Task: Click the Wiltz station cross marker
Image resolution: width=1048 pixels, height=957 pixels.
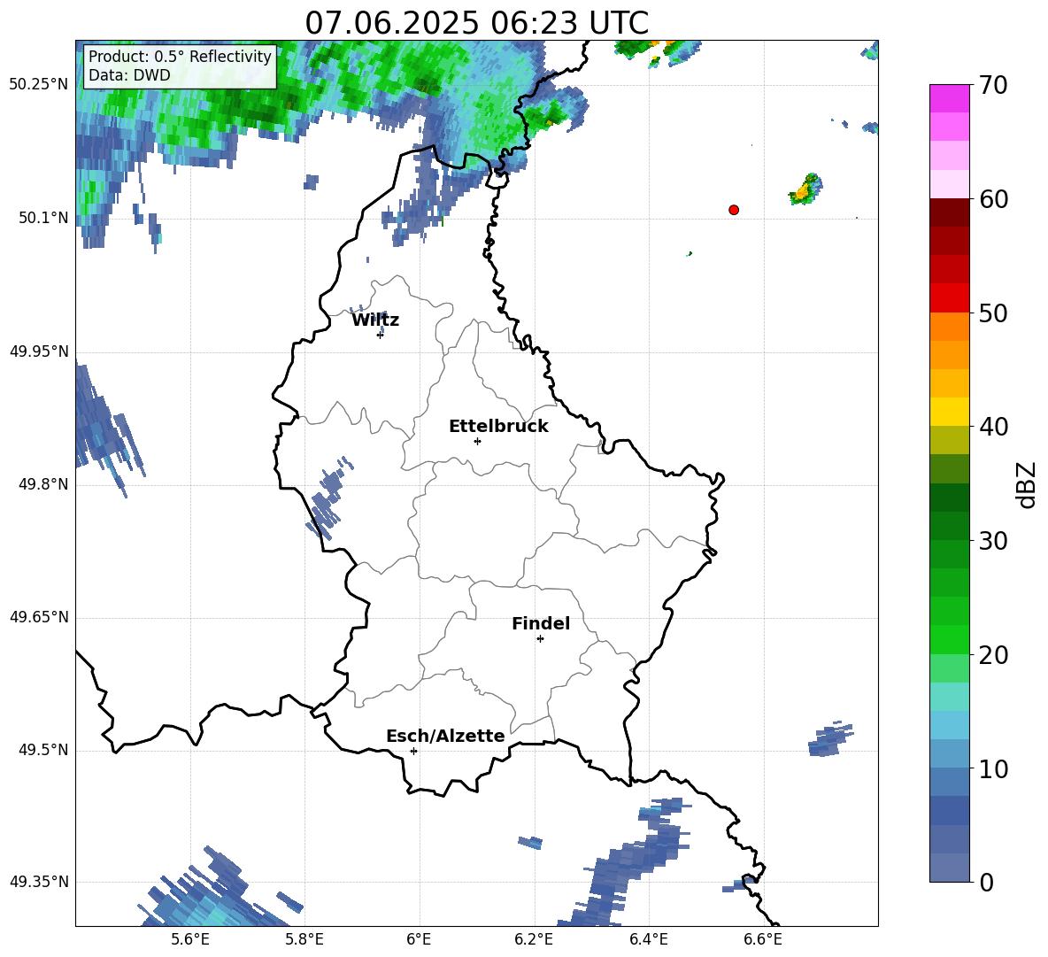Action: tap(380, 335)
